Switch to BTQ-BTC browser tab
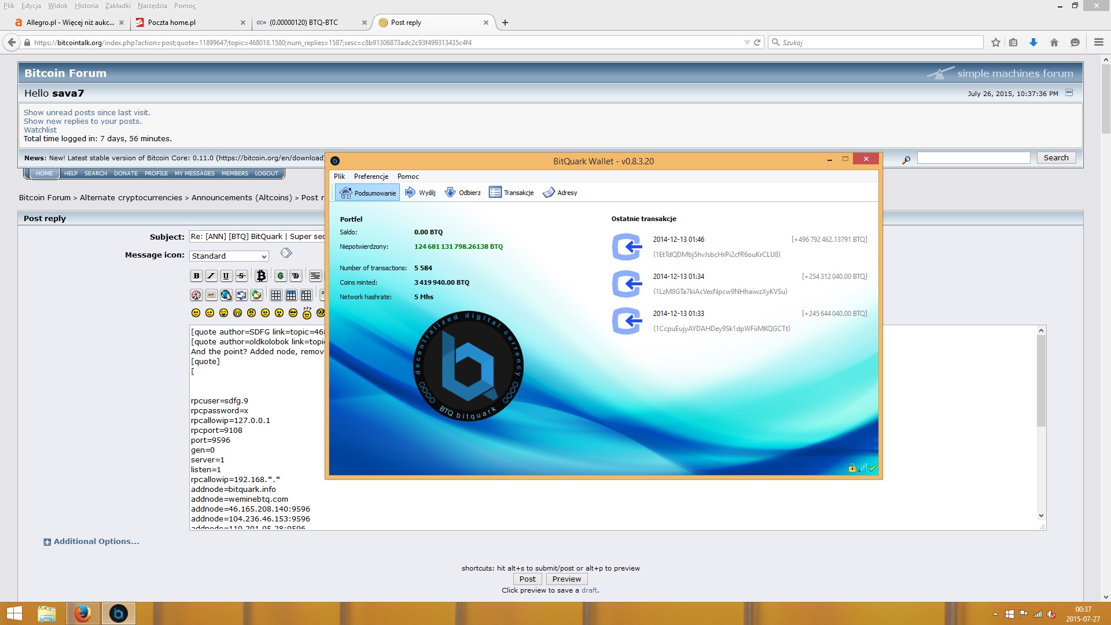1111x625 pixels. tap(311, 23)
